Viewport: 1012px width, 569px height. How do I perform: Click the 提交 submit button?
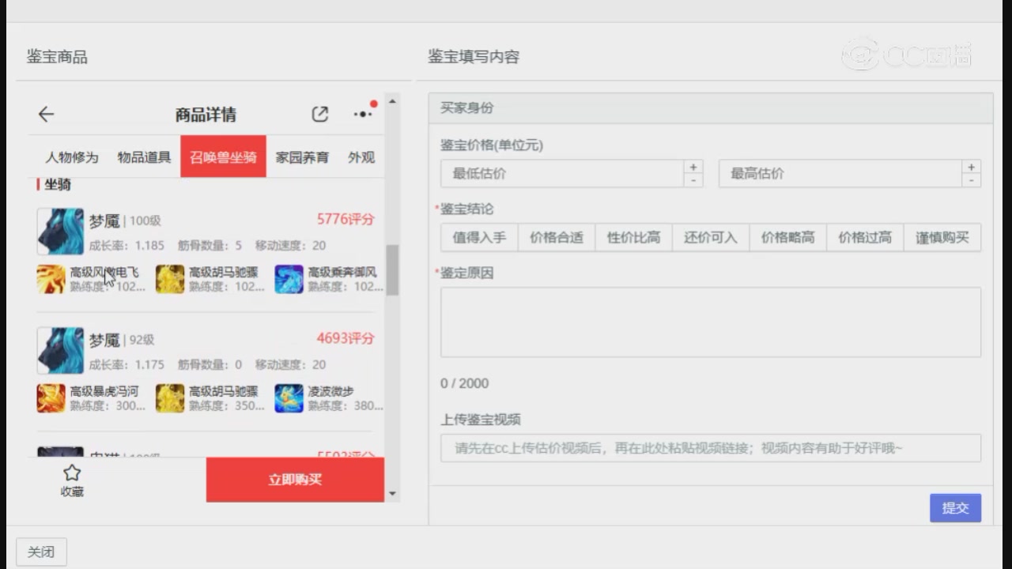point(955,508)
